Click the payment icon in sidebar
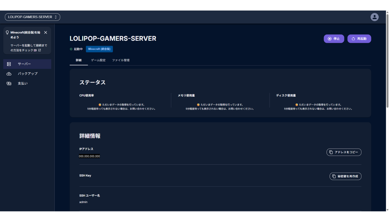 click(9, 83)
